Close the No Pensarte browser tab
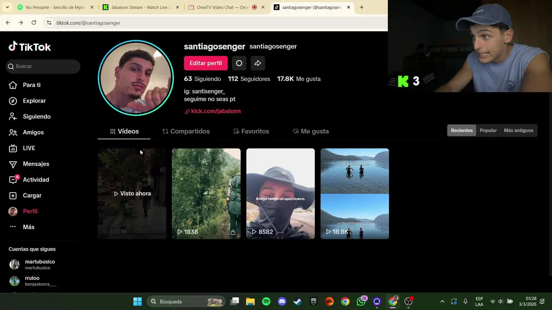The height and width of the screenshot is (310, 552). point(92,7)
